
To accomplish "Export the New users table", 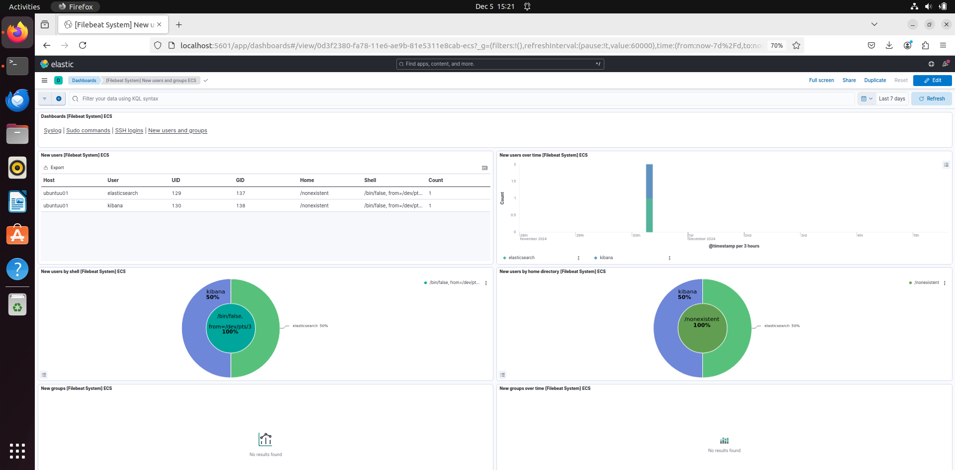I will pos(54,168).
